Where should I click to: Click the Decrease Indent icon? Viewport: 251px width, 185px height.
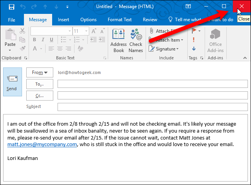[x=93, y=39]
